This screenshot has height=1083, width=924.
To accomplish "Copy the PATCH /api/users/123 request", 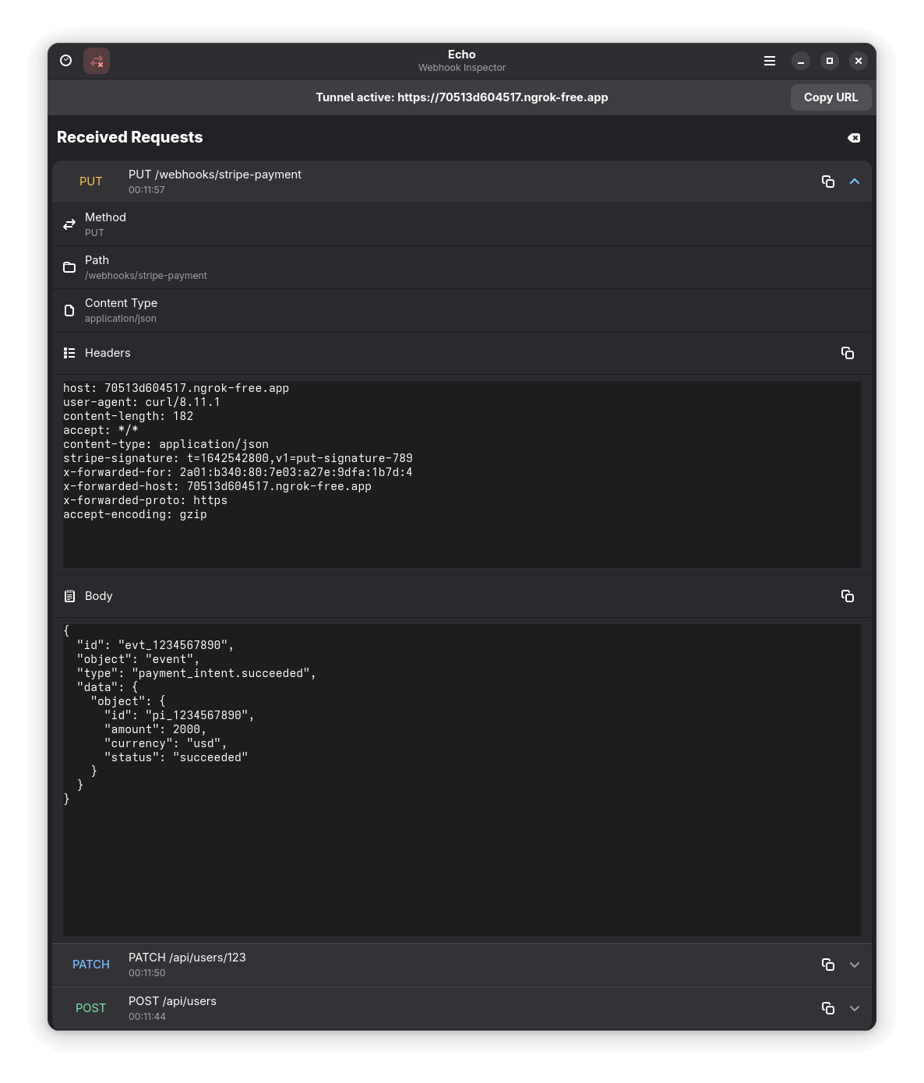I will coord(828,965).
